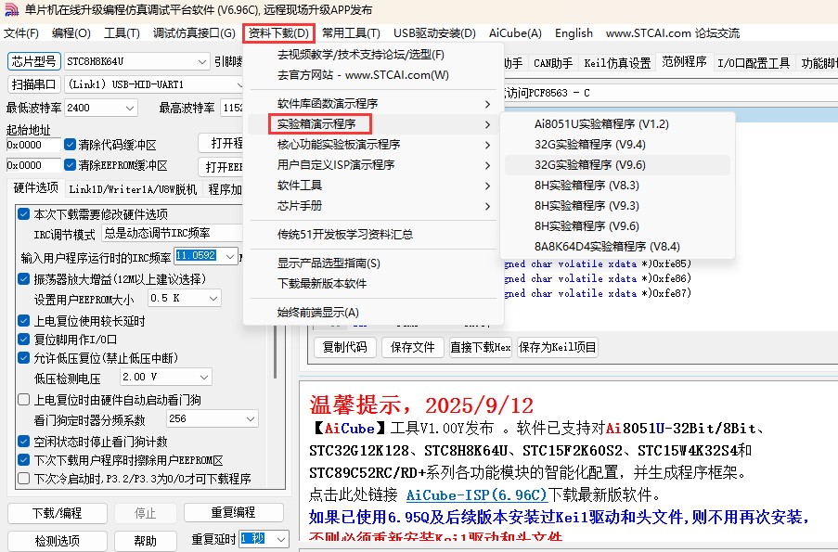Open 重复延时 1 秒 dropdown
The width and height of the screenshot is (838, 552).
(264, 539)
